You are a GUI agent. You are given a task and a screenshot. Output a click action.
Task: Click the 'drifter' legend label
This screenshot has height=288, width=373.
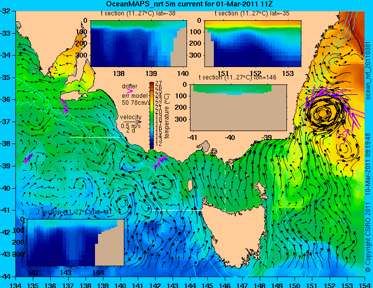(130, 86)
